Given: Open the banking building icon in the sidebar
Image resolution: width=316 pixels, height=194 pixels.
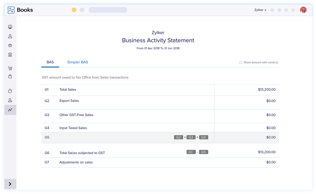Looking at the screenshot, I should tap(10, 55).
